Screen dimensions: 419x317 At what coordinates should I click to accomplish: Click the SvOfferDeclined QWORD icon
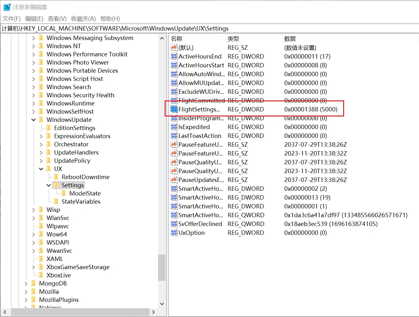click(x=174, y=224)
